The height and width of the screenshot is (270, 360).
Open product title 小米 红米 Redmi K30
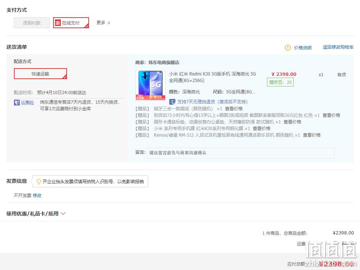[212, 77]
